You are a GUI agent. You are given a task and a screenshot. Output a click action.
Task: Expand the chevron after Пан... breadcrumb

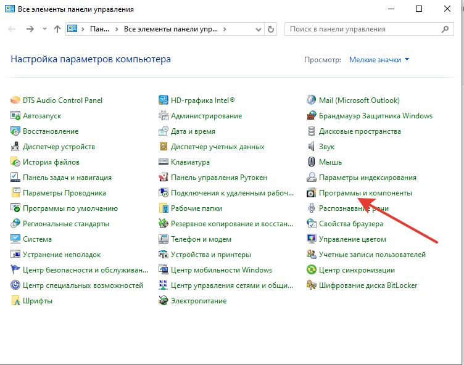pos(117,29)
